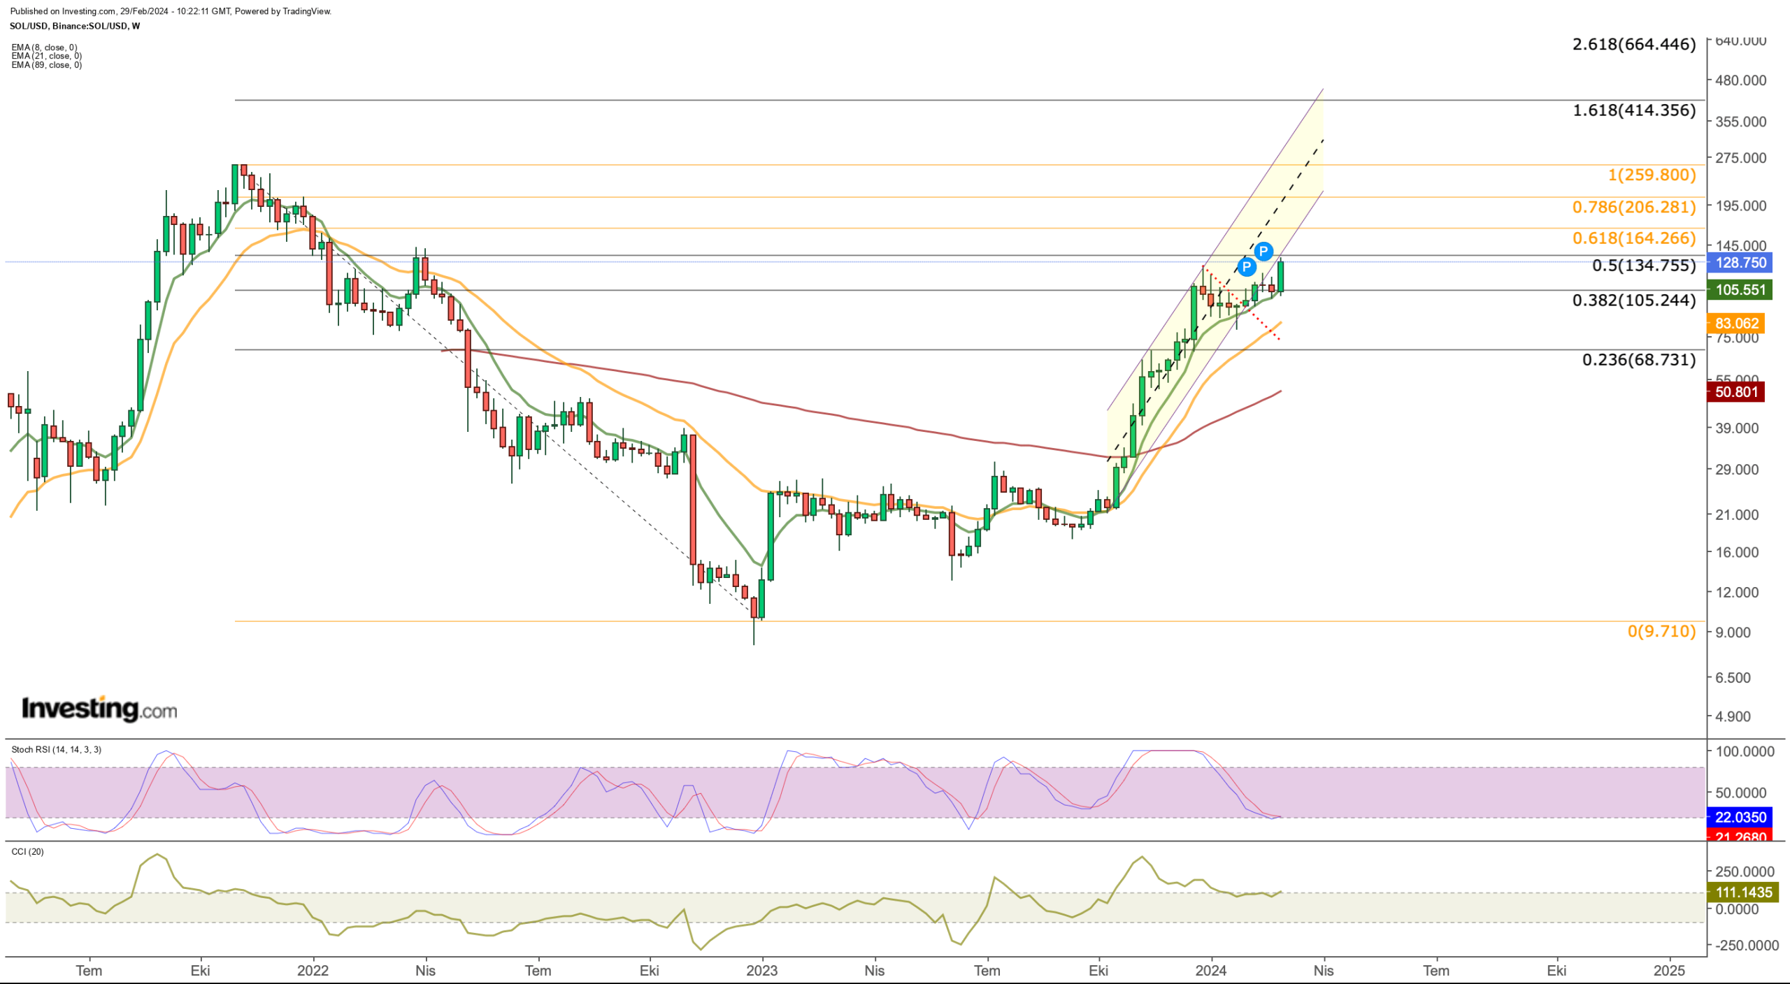The width and height of the screenshot is (1790, 984).
Task: Click the 0.5(134.755) Fibonacci level label
Action: click(1644, 265)
